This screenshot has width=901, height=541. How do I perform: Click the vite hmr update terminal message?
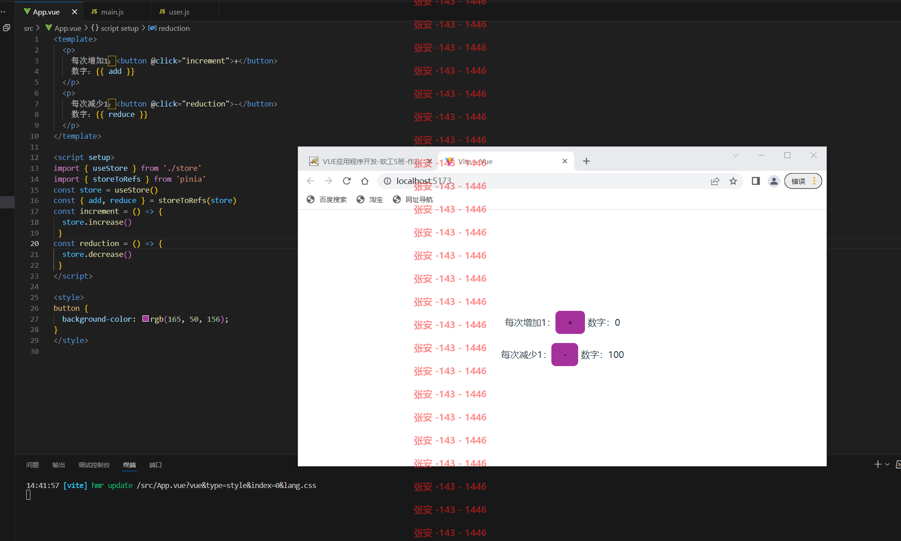click(x=171, y=486)
